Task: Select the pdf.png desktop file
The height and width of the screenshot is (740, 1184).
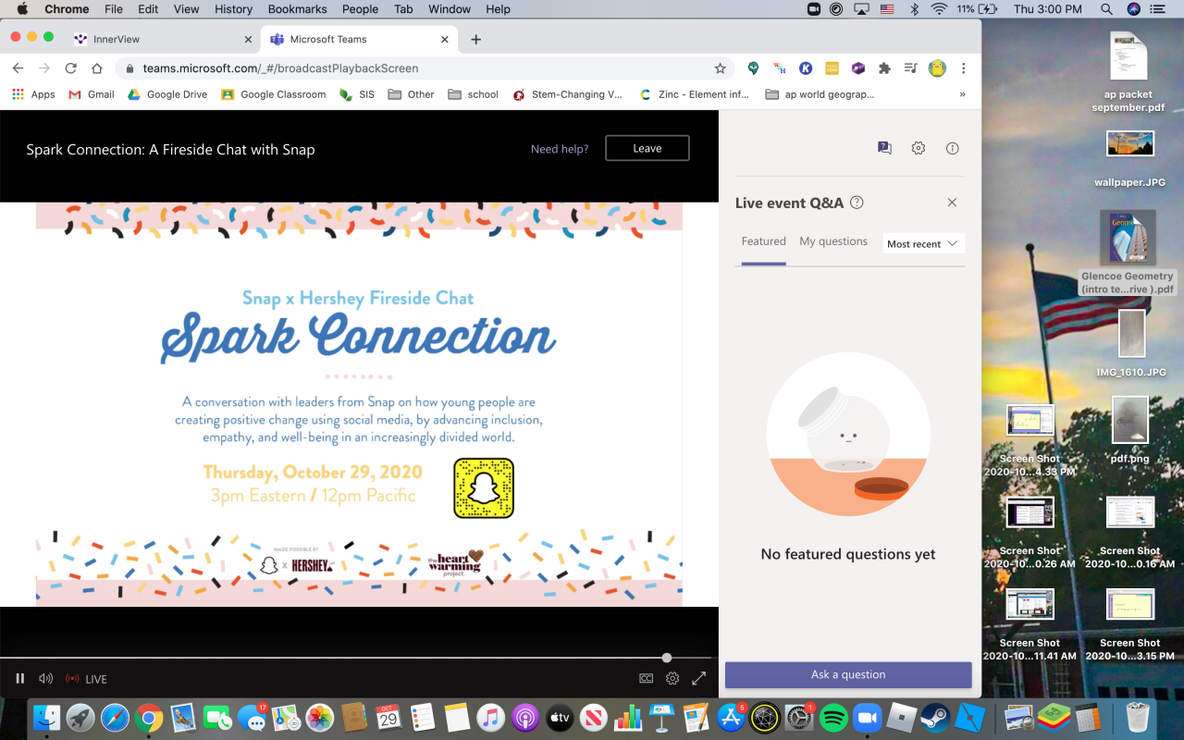Action: click(x=1129, y=430)
